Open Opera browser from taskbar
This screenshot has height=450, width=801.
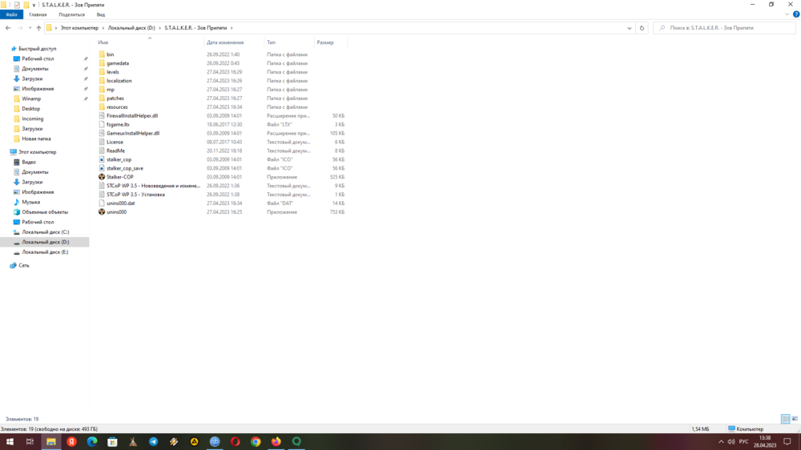pyautogui.click(x=235, y=442)
